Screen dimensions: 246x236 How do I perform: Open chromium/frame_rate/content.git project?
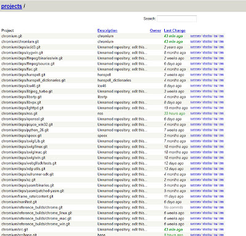point(27,197)
